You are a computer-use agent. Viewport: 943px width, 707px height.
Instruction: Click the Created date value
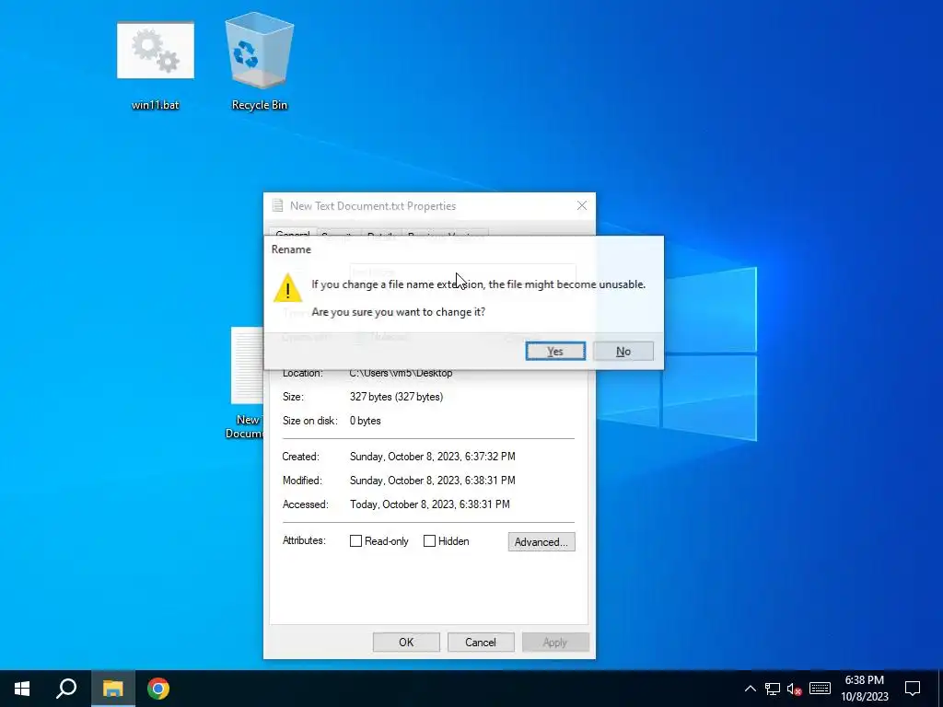433,457
